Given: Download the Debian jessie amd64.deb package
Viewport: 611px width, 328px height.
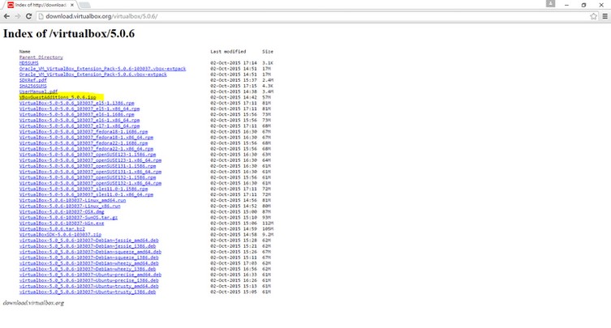Looking at the screenshot, I should (x=88, y=240).
